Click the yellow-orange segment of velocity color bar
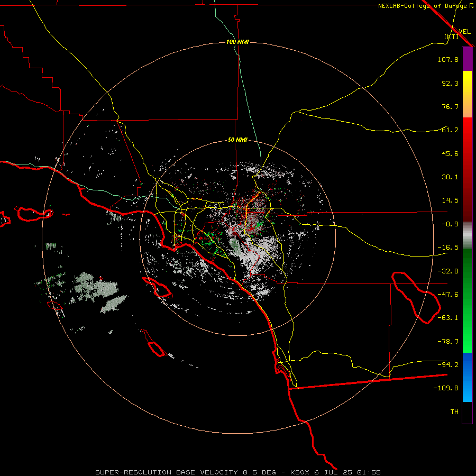This screenshot has width=476, height=476. 467,94
